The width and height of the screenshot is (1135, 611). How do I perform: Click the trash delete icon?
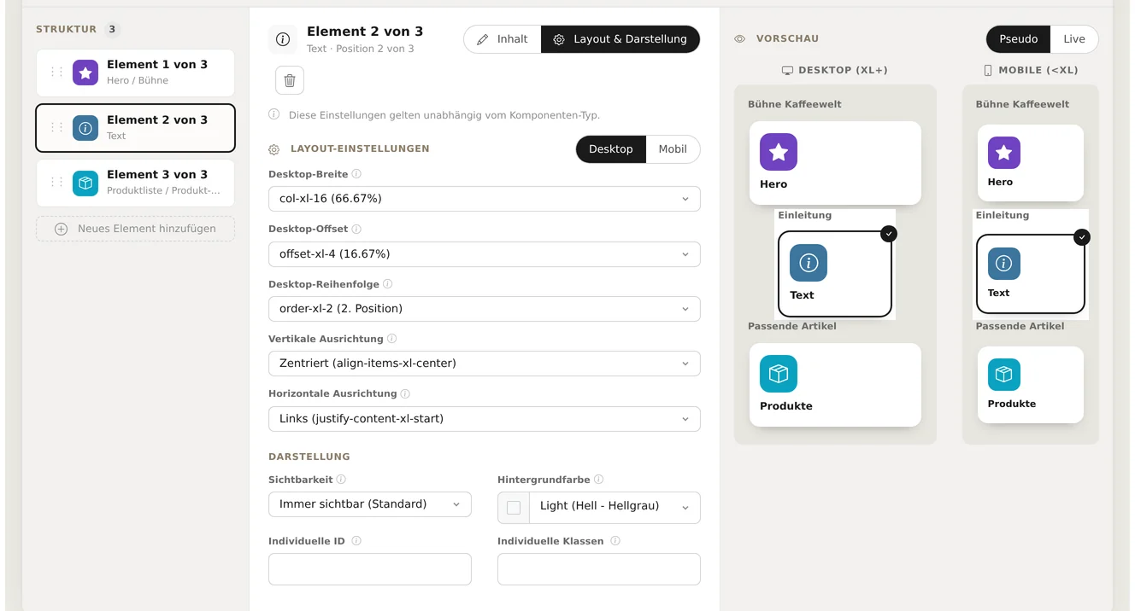290,80
